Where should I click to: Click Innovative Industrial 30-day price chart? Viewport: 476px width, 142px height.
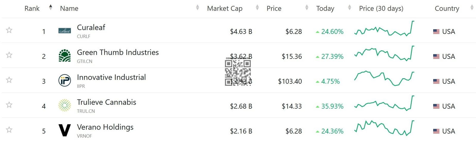(384, 78)
